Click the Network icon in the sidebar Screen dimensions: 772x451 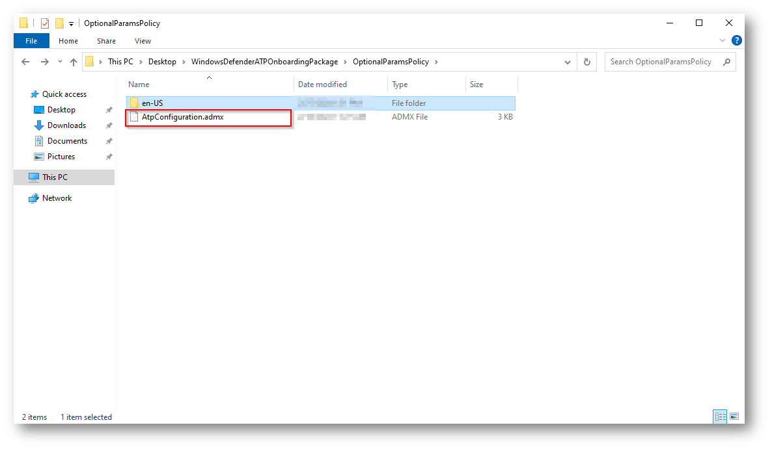click(33, 198)
